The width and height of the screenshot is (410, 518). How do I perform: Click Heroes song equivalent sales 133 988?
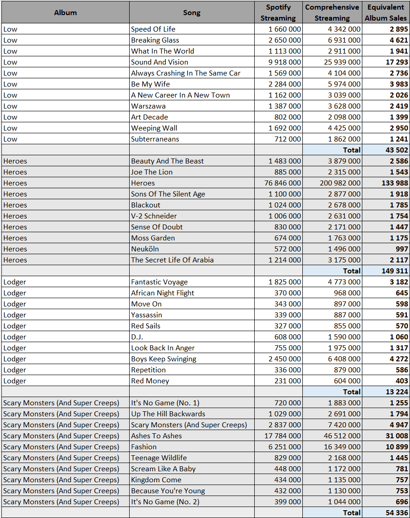[386, 183]
